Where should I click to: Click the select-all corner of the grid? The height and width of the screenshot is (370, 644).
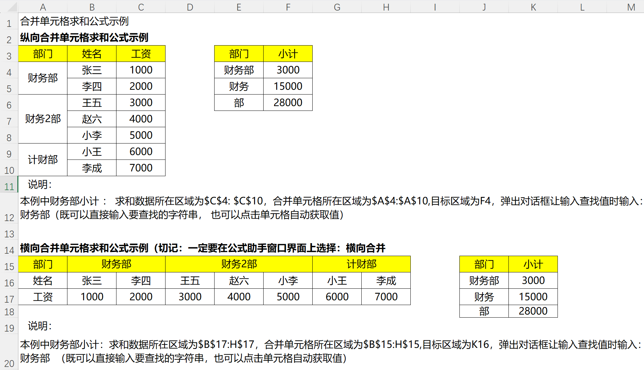pyautogui.click(x=9, y=7)
